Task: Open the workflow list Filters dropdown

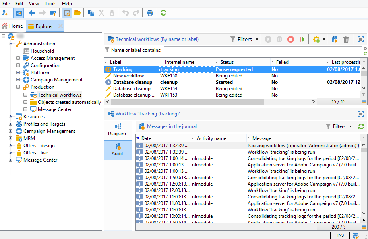Action: tap(244, 39)
